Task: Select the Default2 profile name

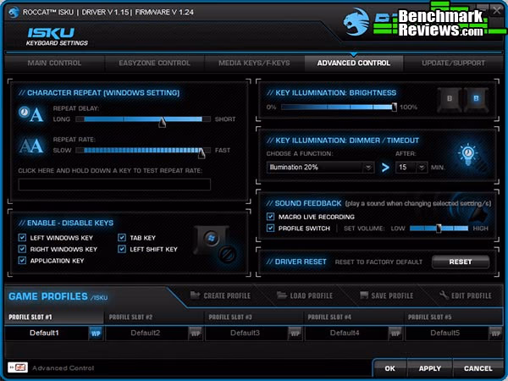Action: point(145,333)
